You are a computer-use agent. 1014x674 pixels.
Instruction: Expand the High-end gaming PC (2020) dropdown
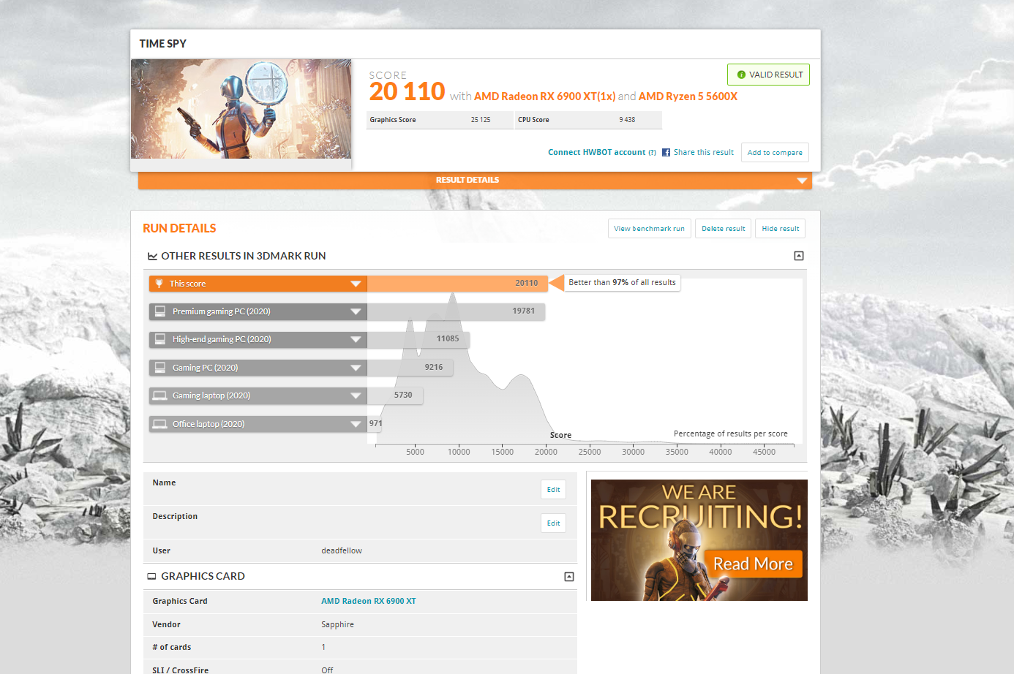[x=356, y=339]
